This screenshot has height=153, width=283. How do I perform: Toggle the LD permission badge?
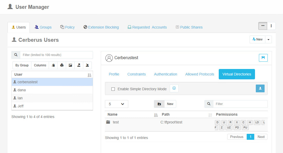coord(257,122)
